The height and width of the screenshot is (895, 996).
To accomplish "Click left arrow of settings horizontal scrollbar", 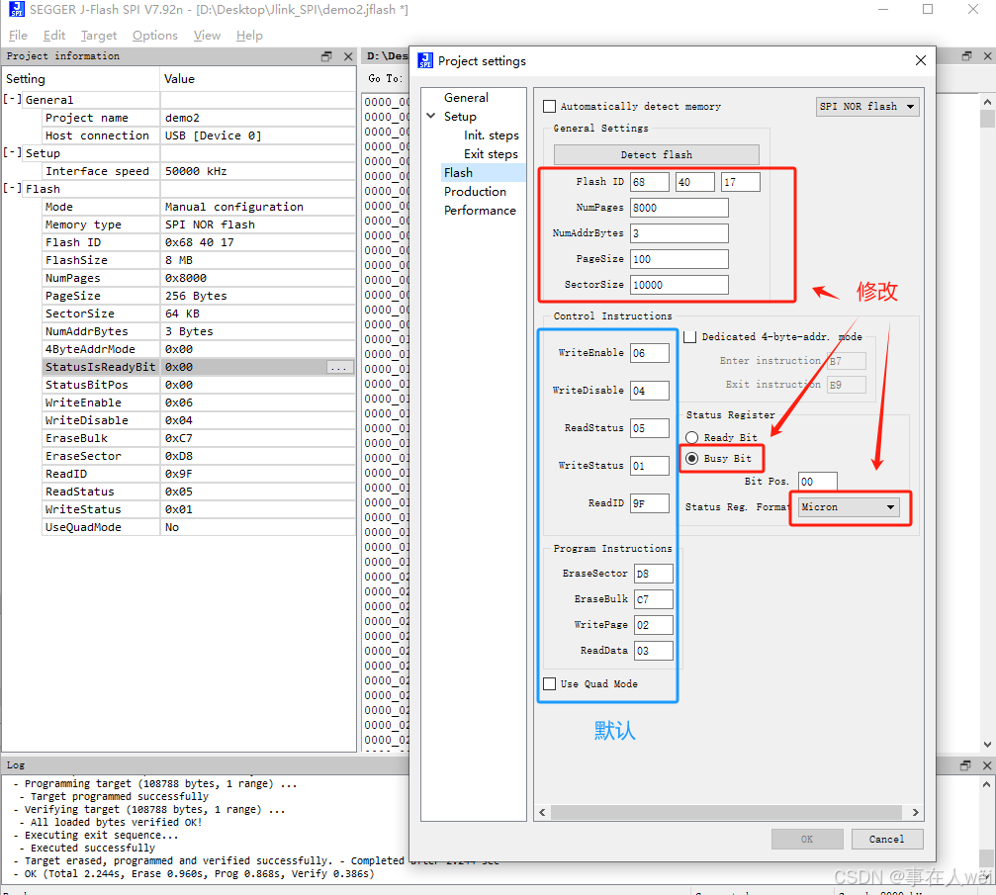I will tap(542, 813).
